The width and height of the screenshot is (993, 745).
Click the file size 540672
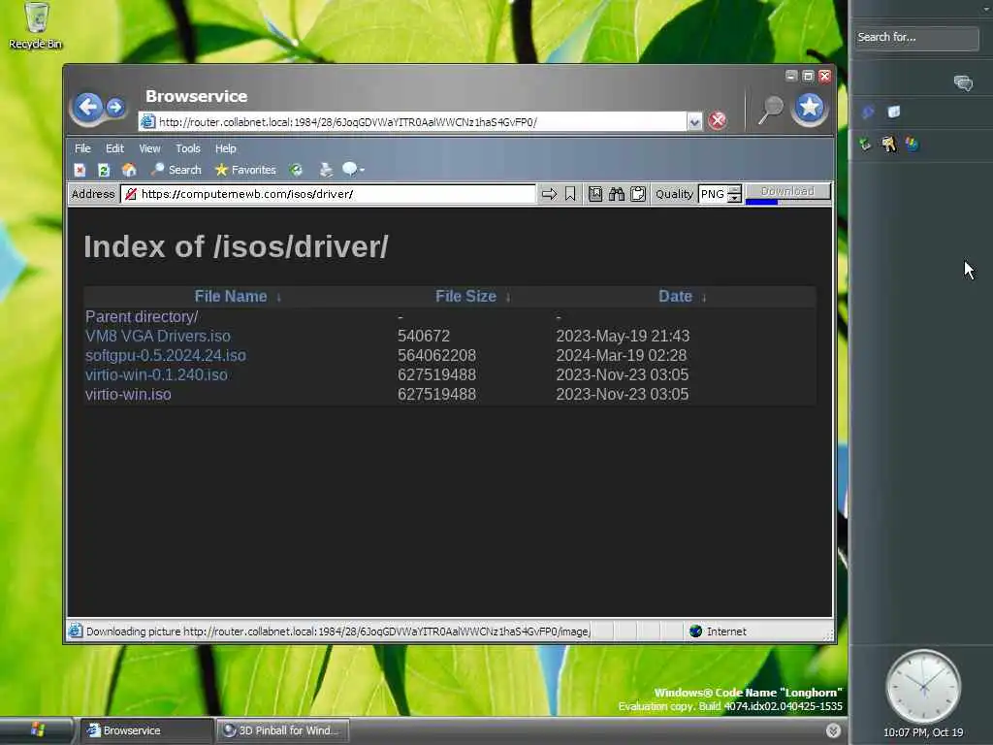point(424,336)
